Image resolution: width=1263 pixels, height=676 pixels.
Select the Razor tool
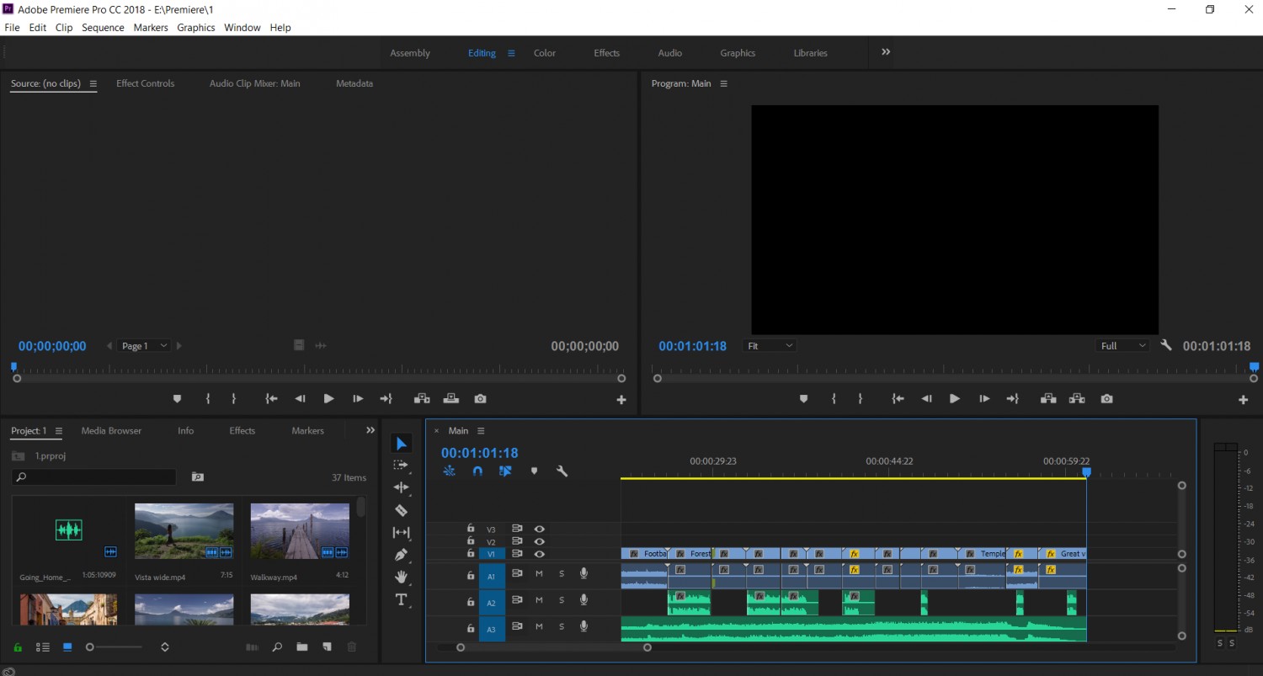pyautogui.click(x=402, y=510)
